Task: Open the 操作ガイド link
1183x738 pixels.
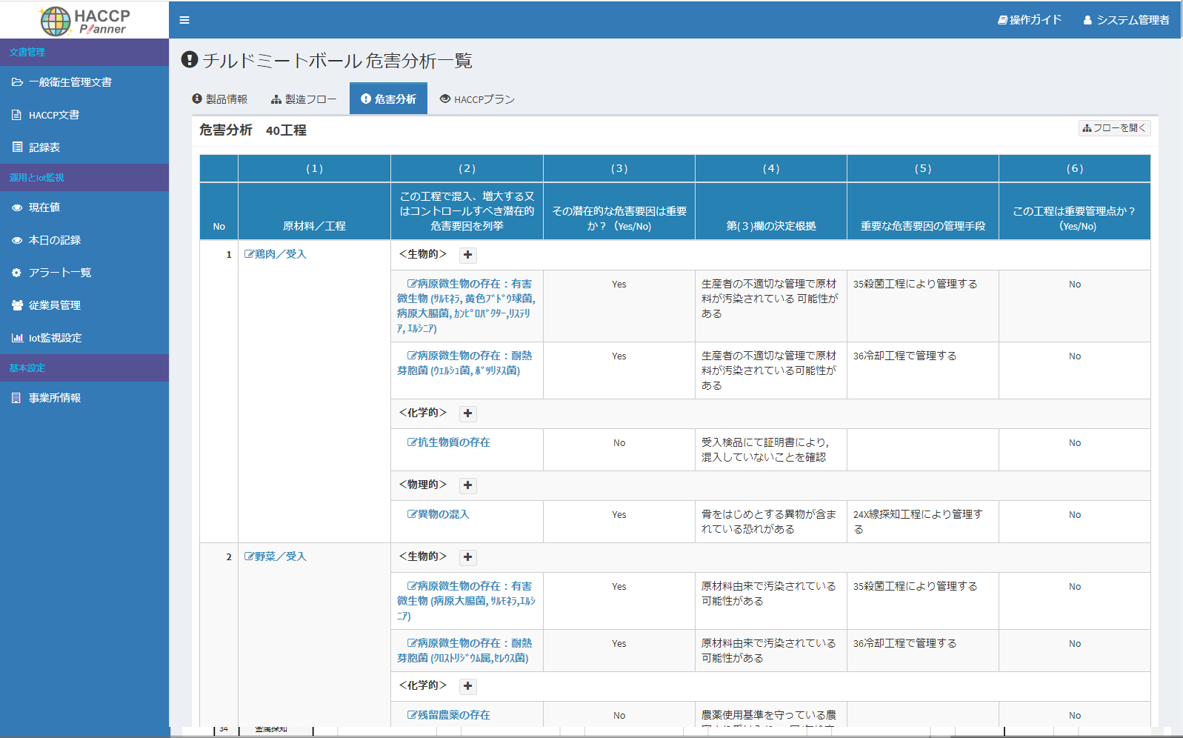Action: tap(1030, 20)
